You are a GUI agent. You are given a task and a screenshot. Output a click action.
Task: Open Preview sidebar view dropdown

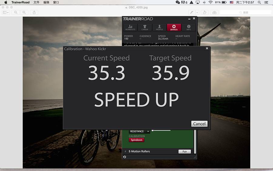[x=5, y=12]
